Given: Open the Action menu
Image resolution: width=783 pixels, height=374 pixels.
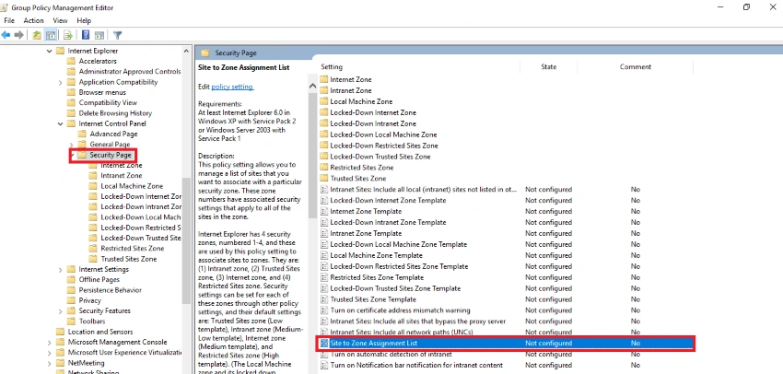Looking at the screenshot, I should coord(33,20).
